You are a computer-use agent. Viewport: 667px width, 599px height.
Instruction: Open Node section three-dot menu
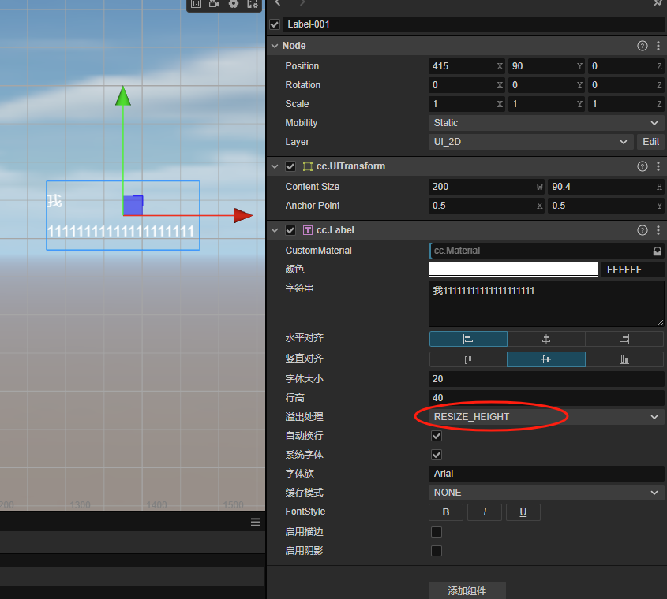coord(658,46)
